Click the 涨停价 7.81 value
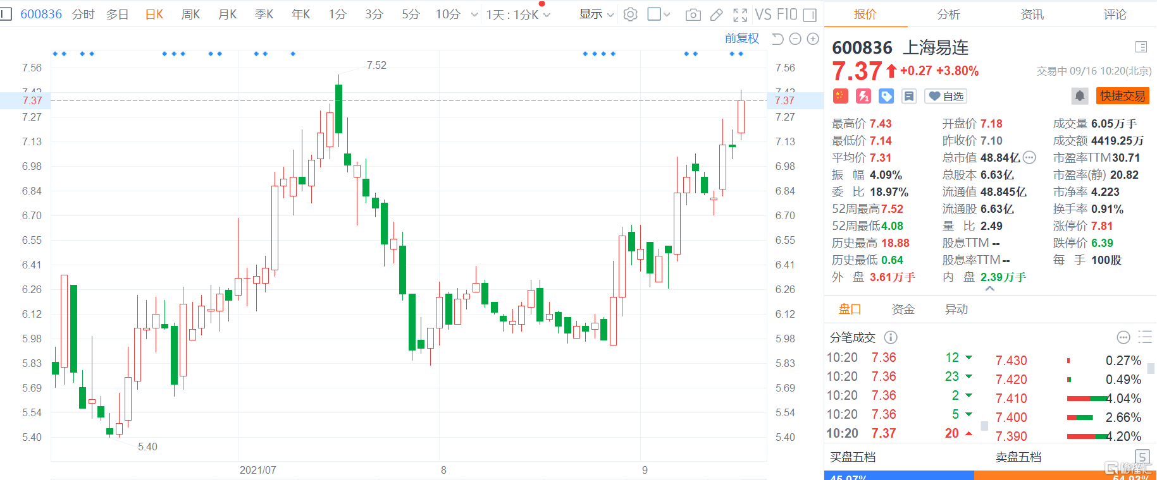Image resolution: width=1157 pixels, height=480 pixels. click(1102, 226)
